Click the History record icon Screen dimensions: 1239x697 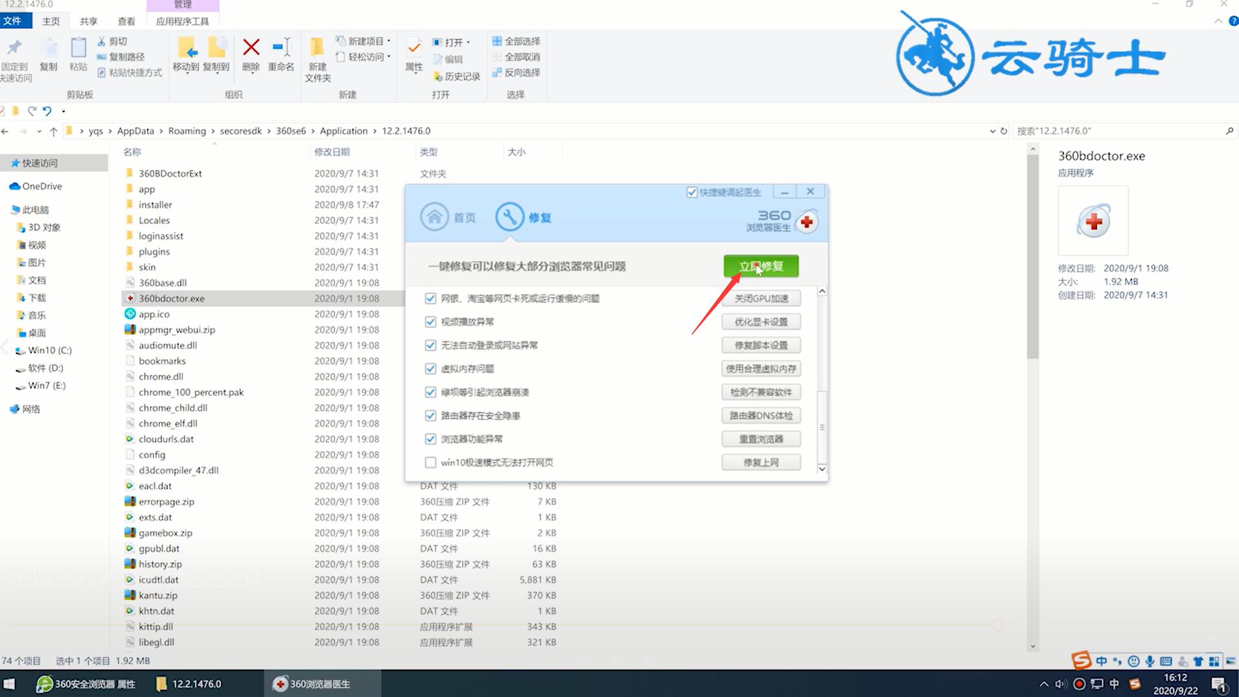tap(437, 76)
